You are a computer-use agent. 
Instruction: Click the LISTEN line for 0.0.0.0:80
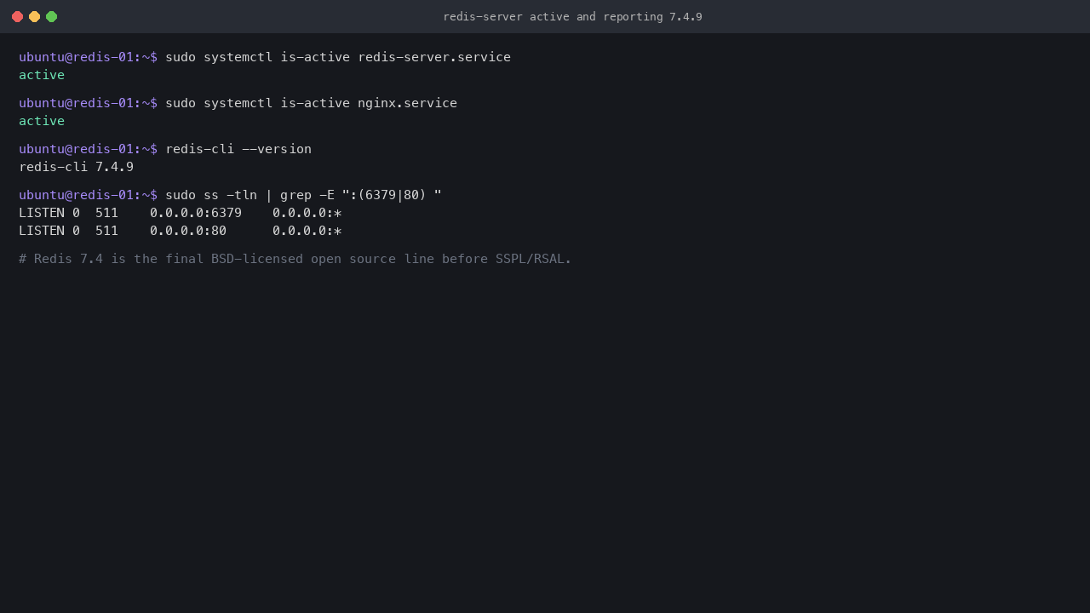[180, 231]
